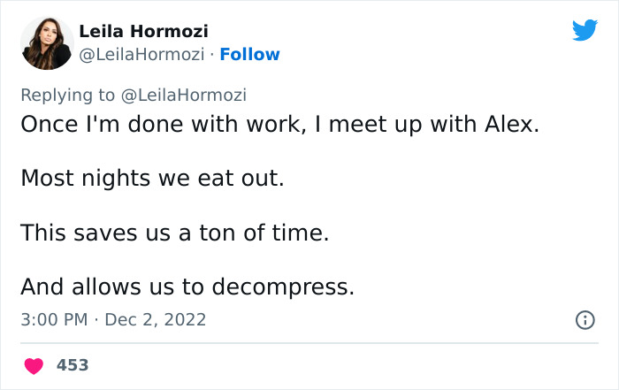Click the word 'time' in the tweet

coord(302,233)
